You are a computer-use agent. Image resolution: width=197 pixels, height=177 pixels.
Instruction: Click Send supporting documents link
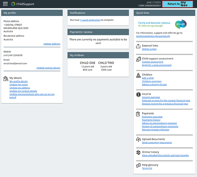(x=157, y=143)
